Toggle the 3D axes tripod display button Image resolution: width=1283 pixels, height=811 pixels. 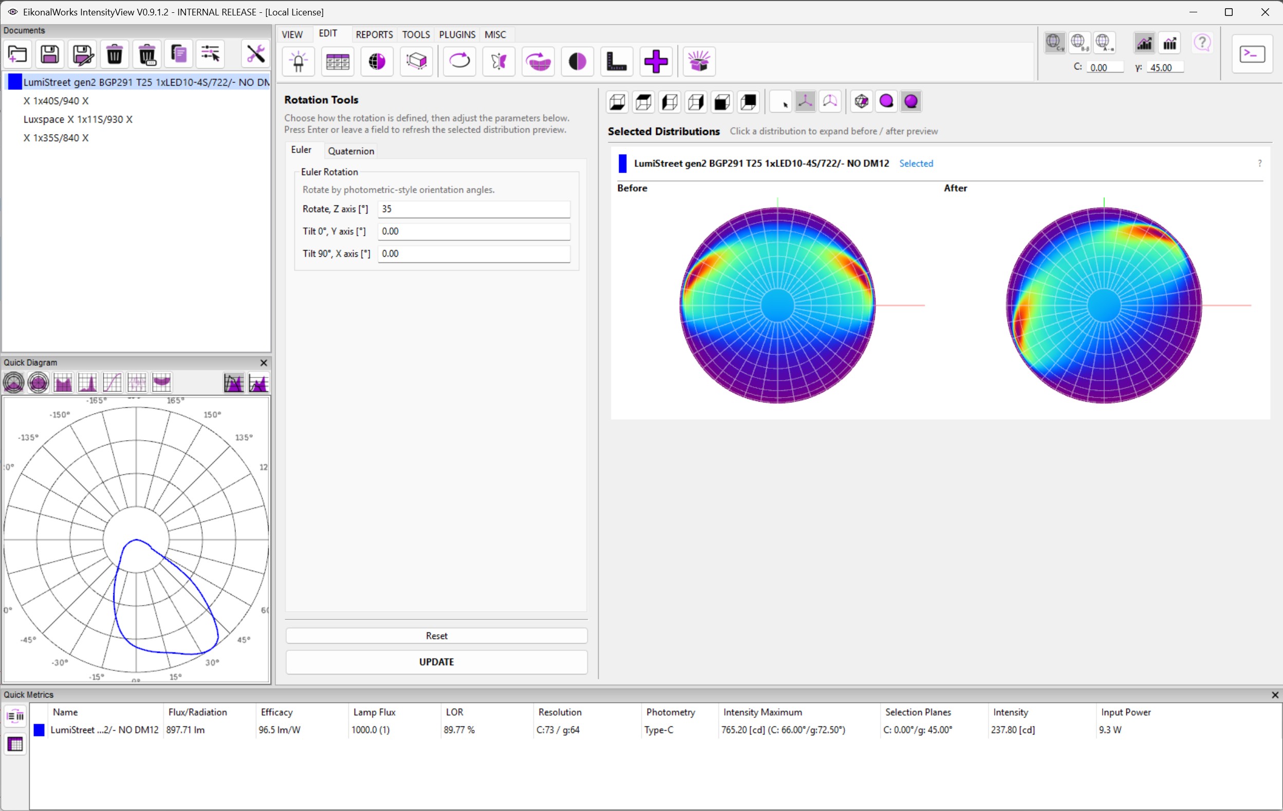[x=805, y=101]
